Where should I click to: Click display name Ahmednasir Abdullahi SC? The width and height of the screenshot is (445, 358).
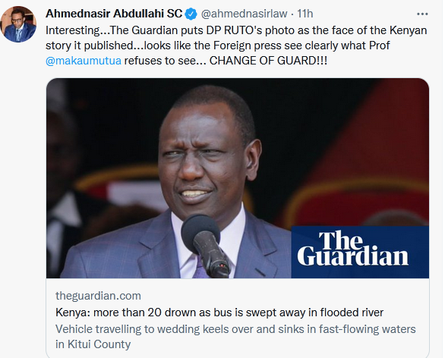click(114, 14)
